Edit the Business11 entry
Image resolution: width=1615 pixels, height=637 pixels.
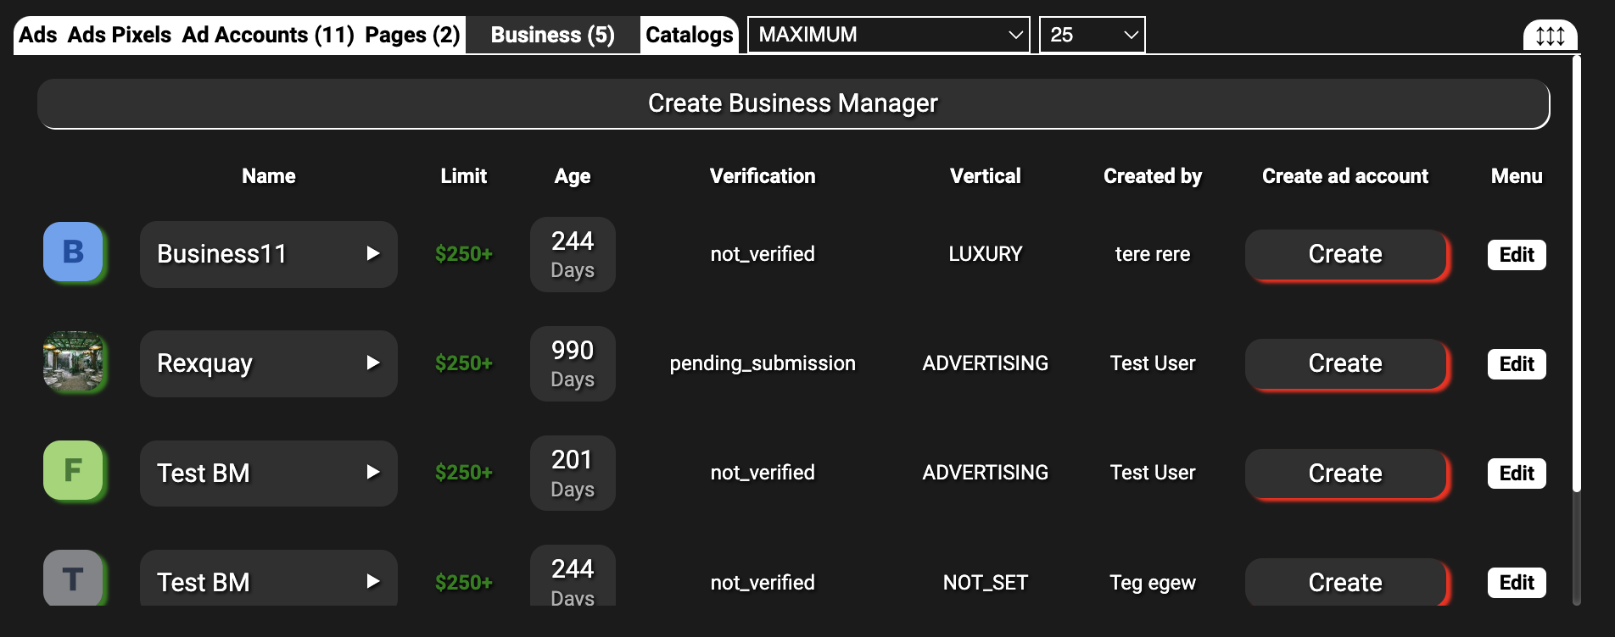pyautogui.click(x=1516, y=254)
